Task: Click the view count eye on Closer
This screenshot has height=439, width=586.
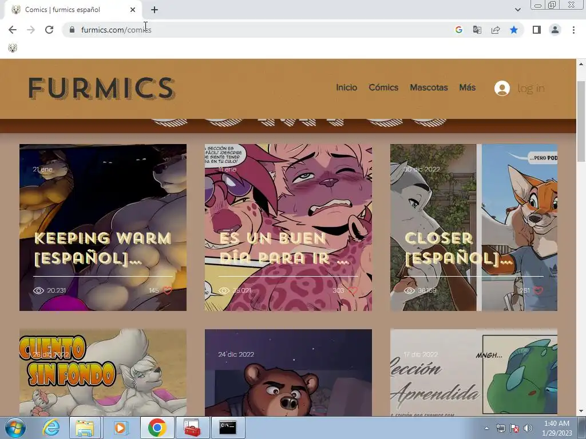Action: tap(409, 290)
